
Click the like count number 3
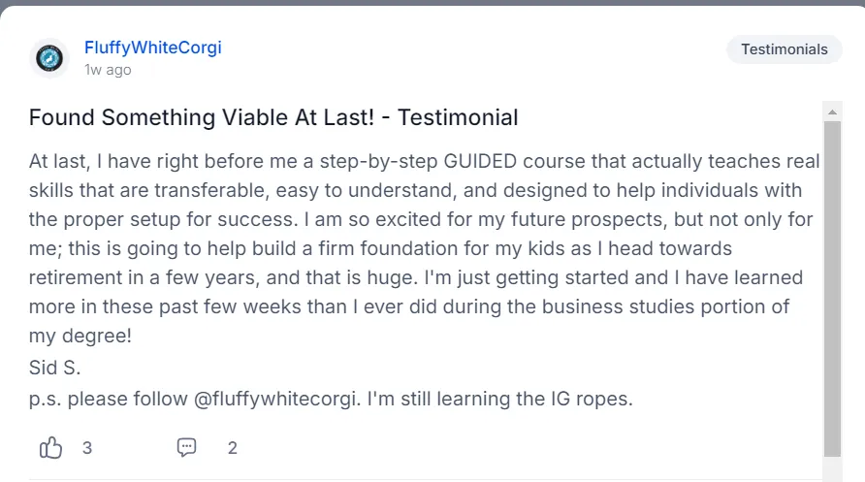coord(87,447)
